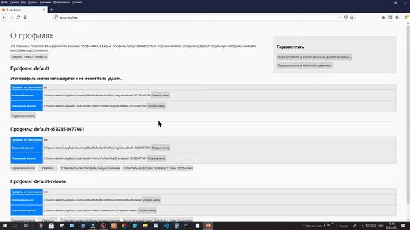
Task: Open the Library icon in Firefox toolbar
Action: 383,17
